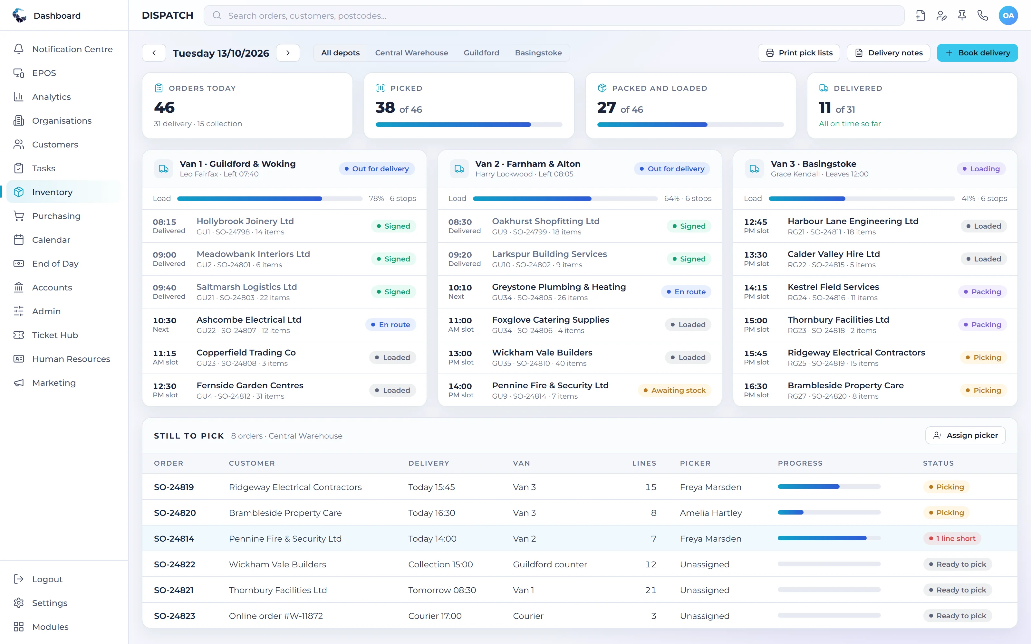Click the document export icon in header
Screen dimensions: 1031x644
point(921,16)
